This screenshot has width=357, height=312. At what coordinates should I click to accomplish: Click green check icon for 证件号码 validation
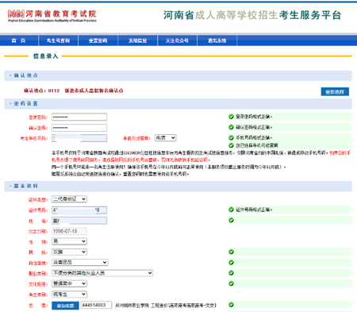point(231,210)
